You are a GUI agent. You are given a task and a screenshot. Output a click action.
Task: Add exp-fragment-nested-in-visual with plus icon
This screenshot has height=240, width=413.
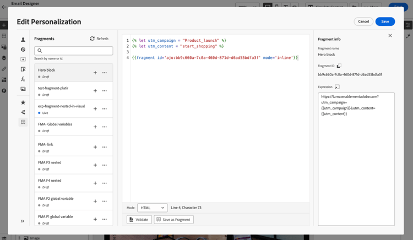[x=95, y=108]
